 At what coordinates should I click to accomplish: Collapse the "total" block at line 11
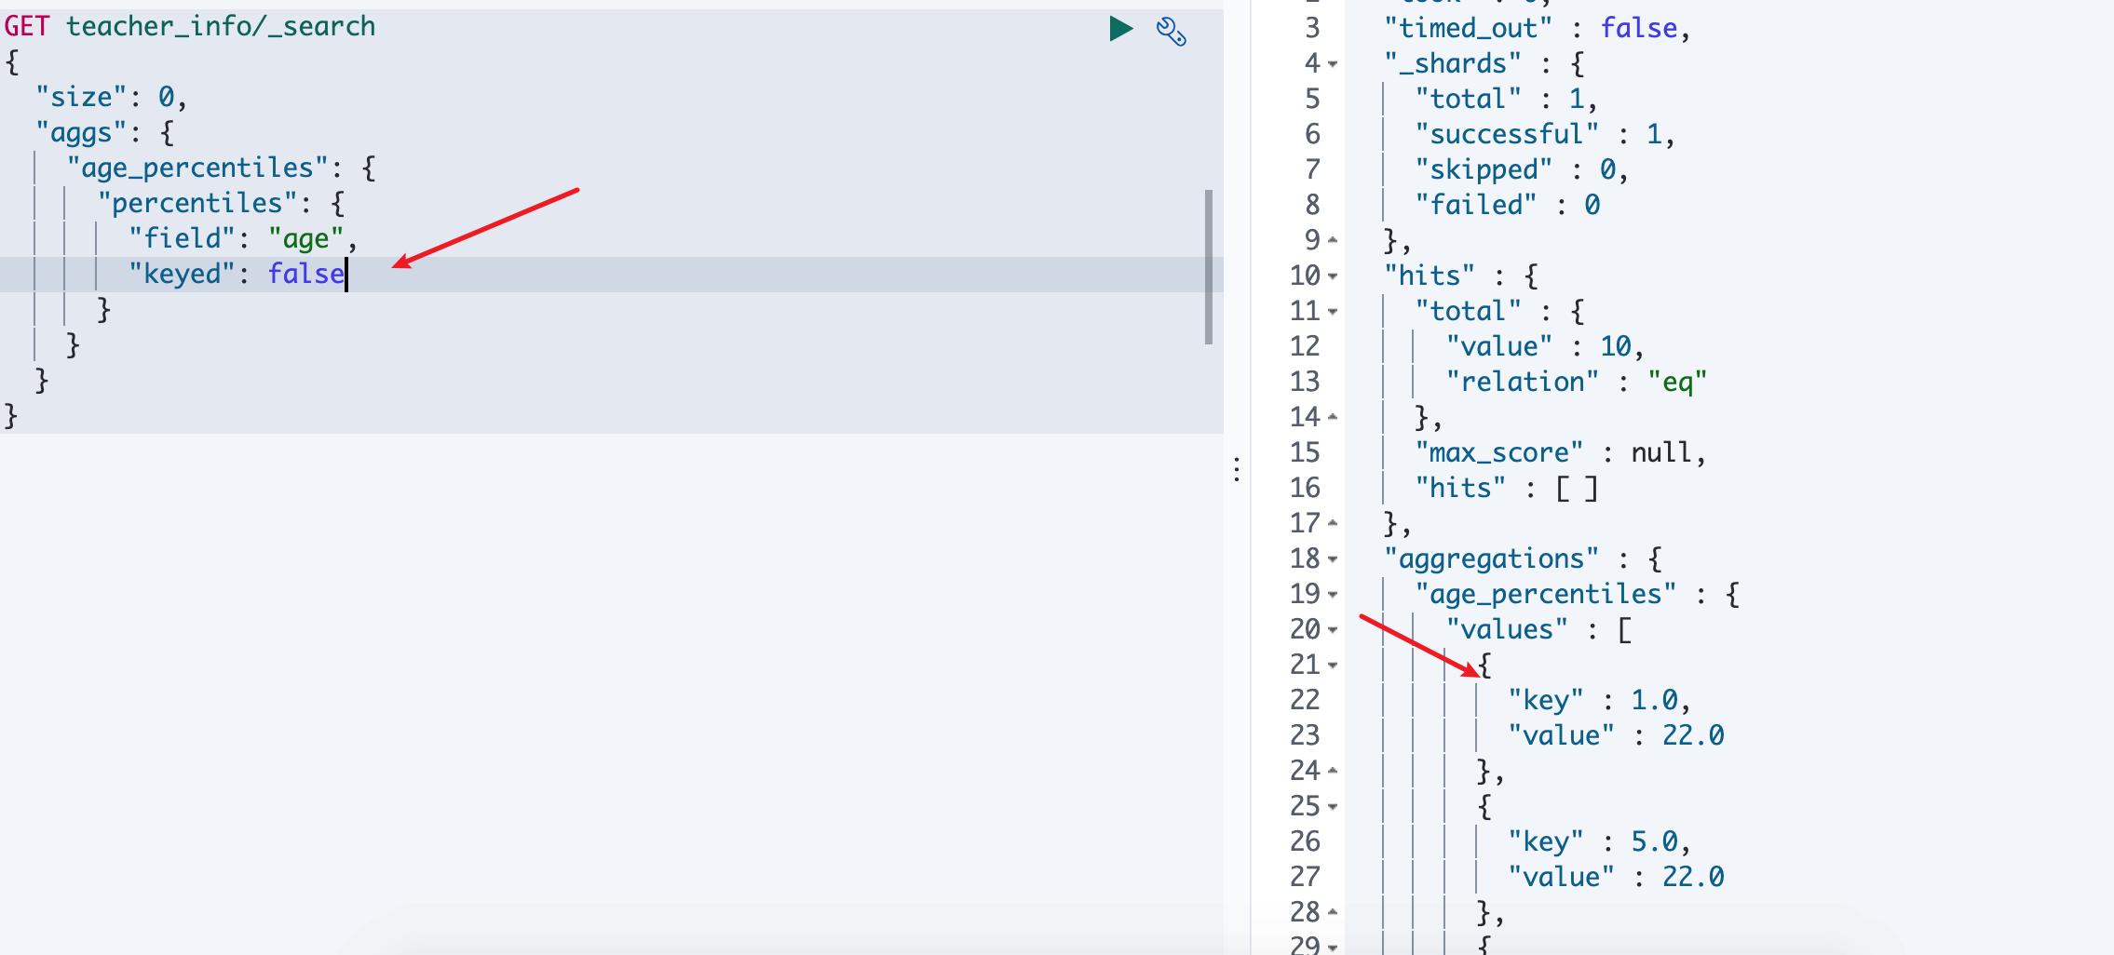pos(1333,312)
